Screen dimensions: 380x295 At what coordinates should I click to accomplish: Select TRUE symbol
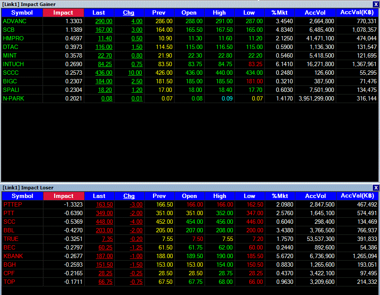coord(11,239)
